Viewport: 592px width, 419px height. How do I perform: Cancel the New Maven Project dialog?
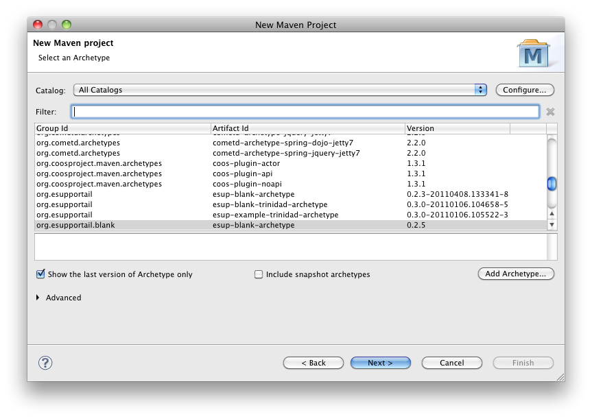(x=451, y=363)
